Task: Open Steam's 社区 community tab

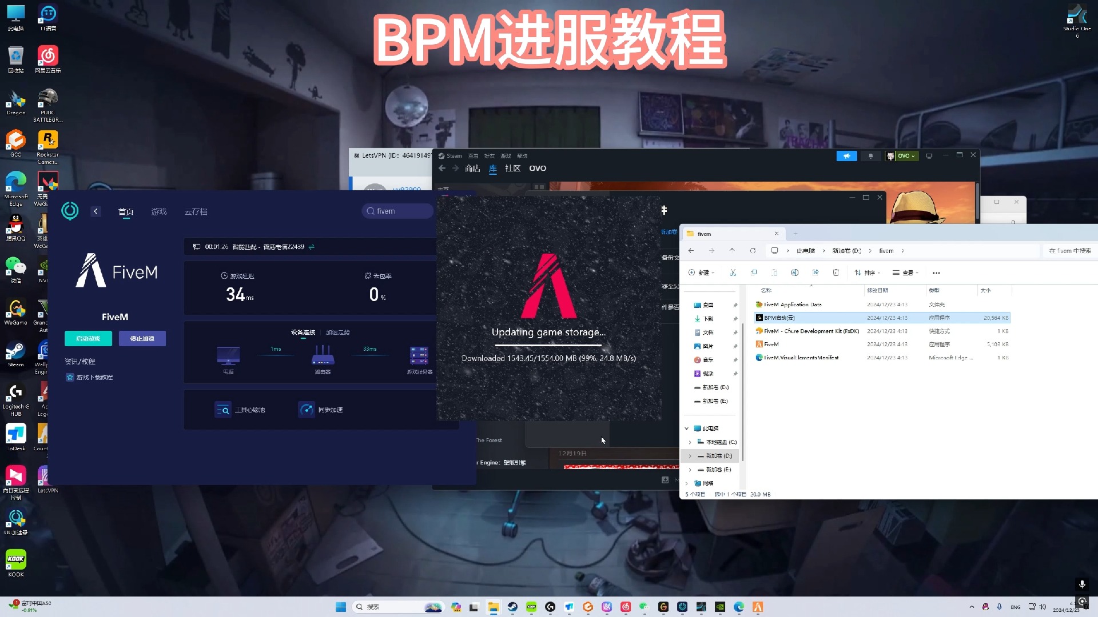Action: pyautogui.click(x=513, y=169)
